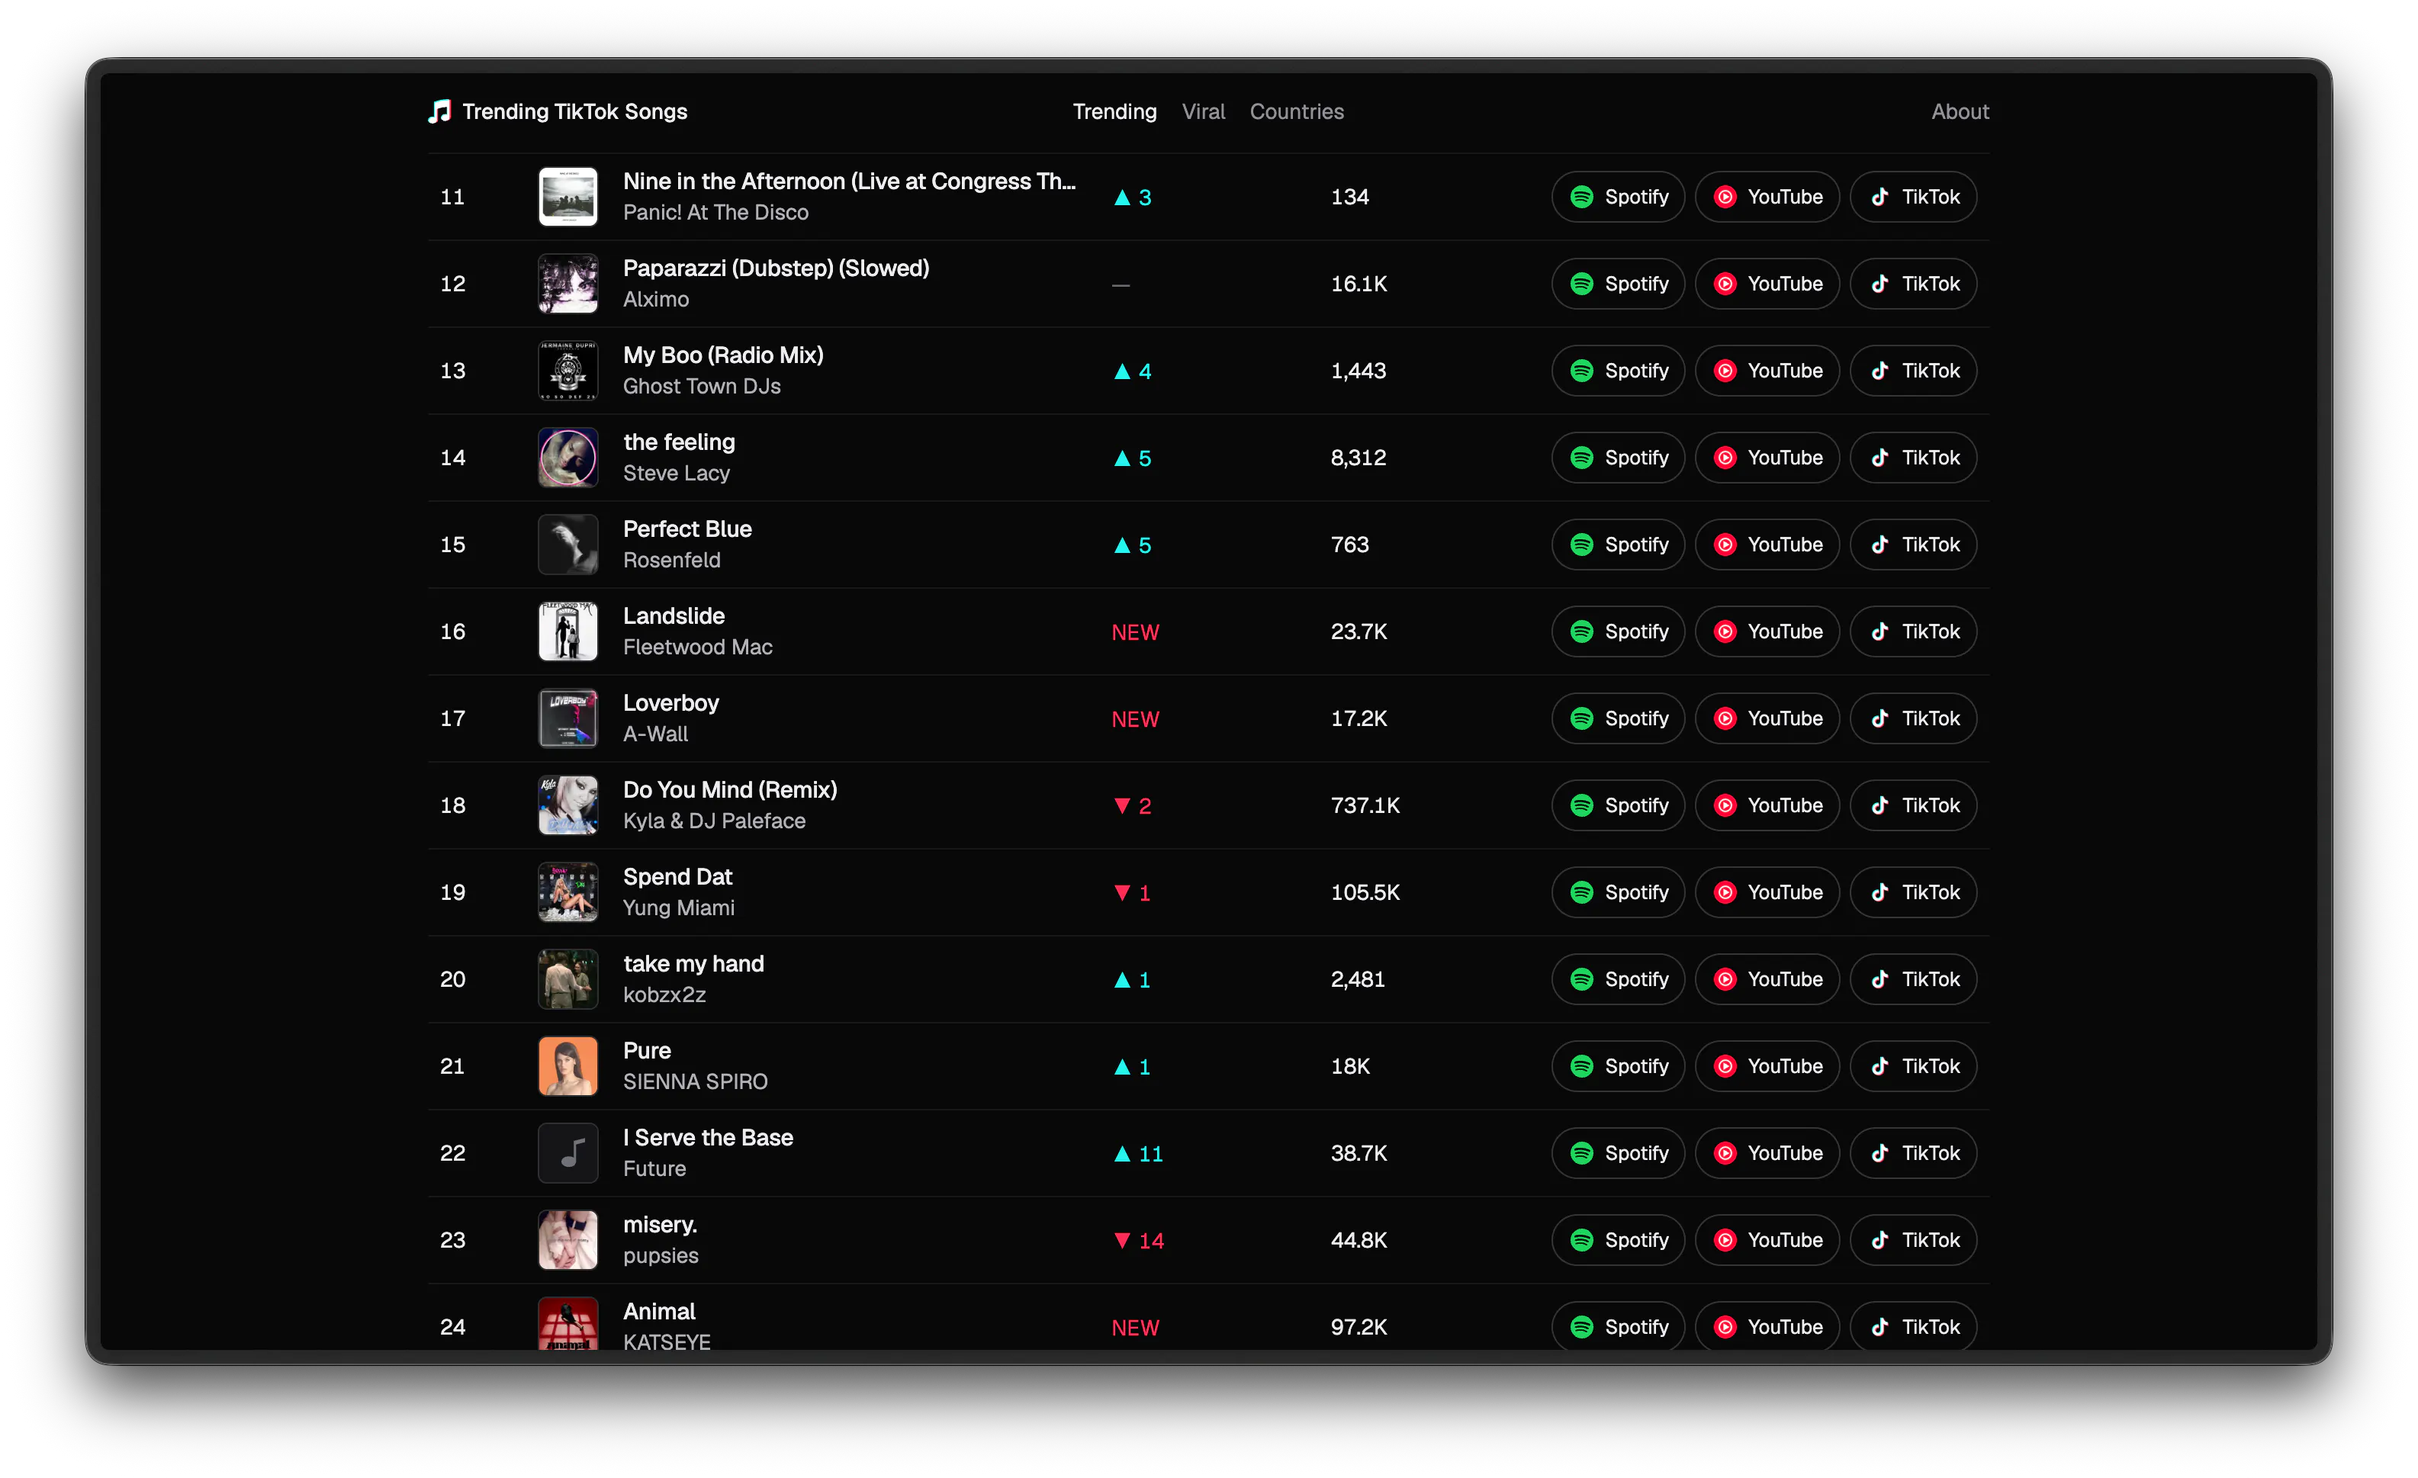Click the 737.1K count value
The height and width of the screenshot is (1478, 2418).
coord(1365,806)
